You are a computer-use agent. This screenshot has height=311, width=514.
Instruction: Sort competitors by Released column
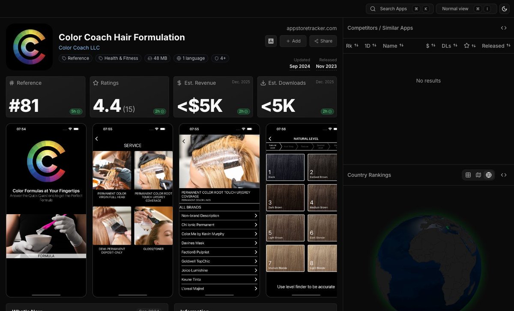tap(496, 46)
